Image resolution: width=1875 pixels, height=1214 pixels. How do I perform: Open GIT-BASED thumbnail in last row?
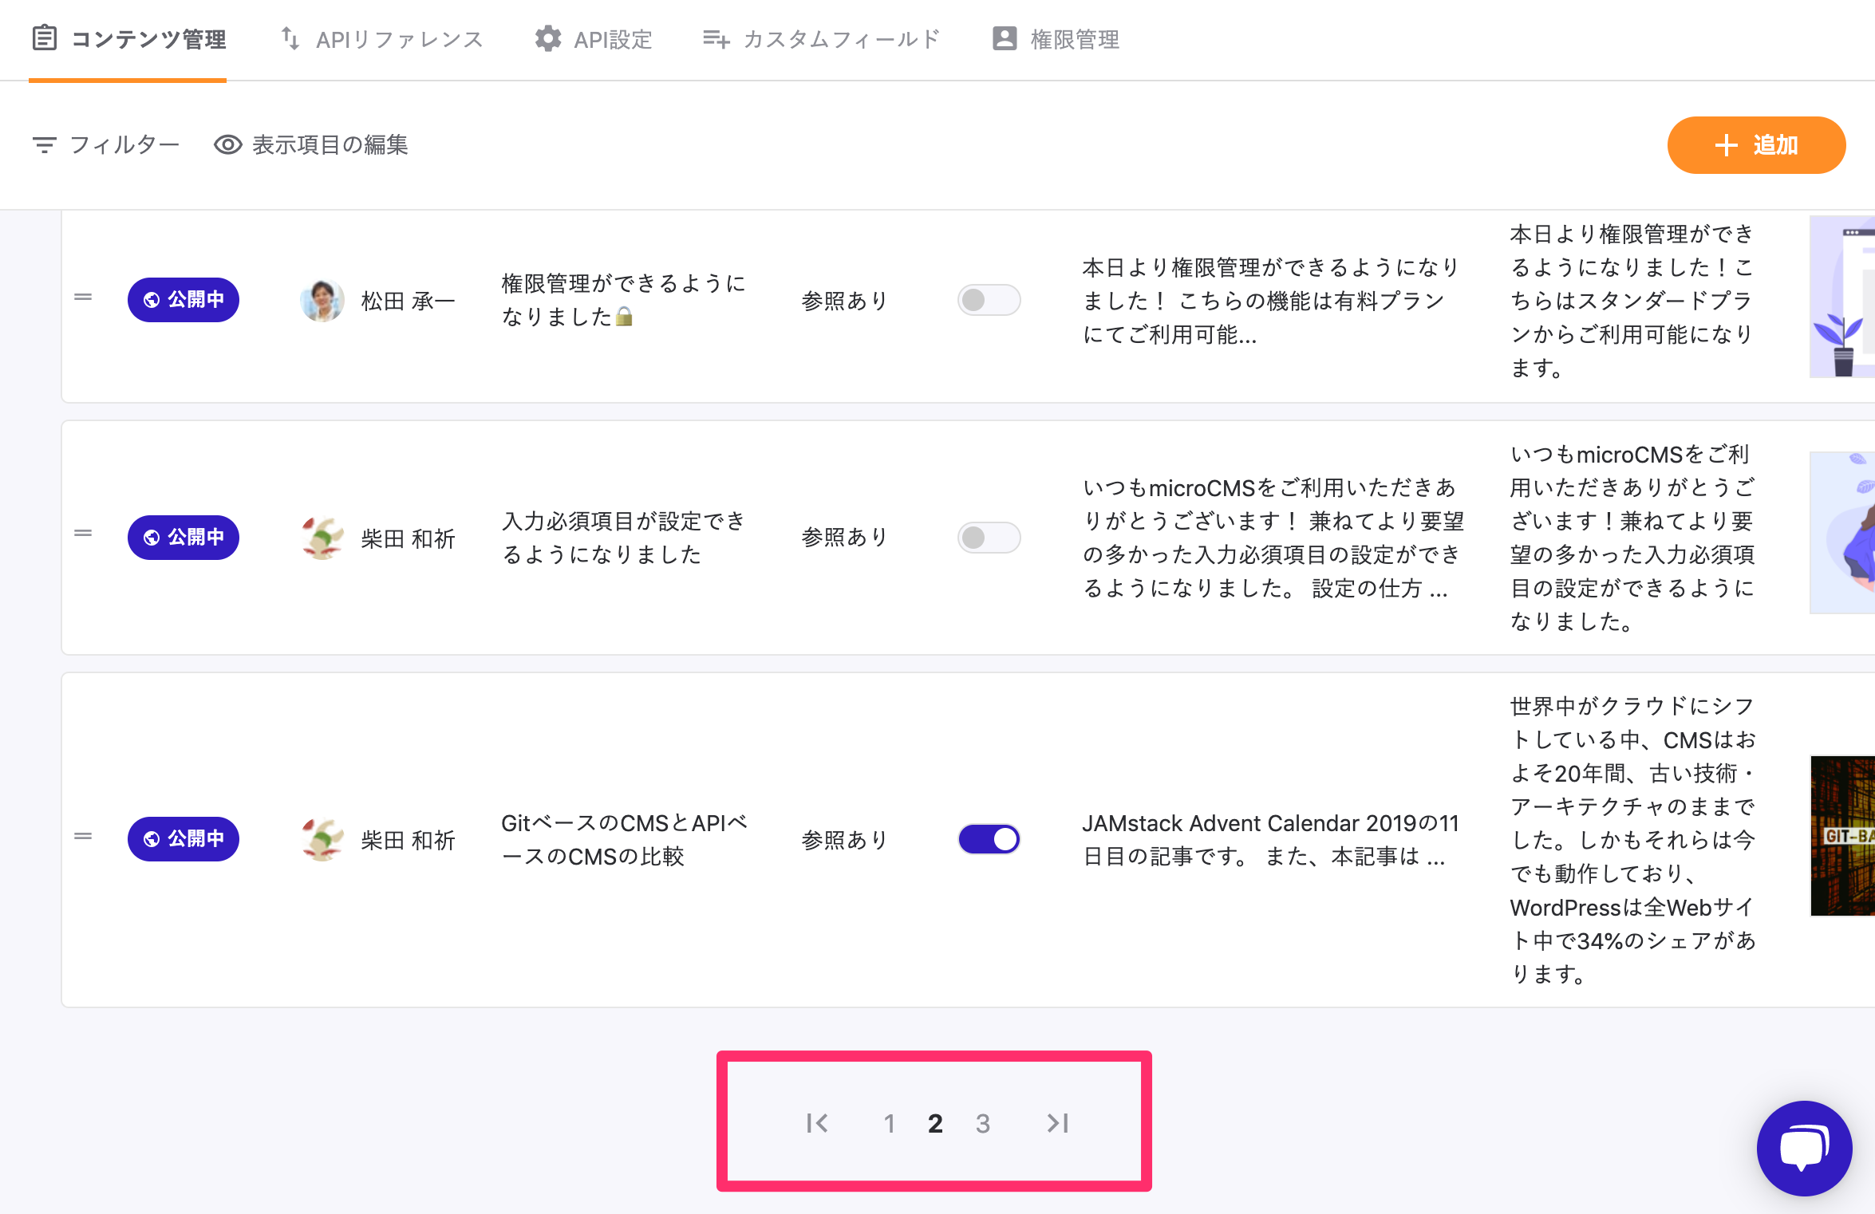(x=1842, y=836)
